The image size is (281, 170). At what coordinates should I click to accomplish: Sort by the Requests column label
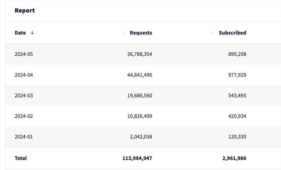tap(141, 33)
